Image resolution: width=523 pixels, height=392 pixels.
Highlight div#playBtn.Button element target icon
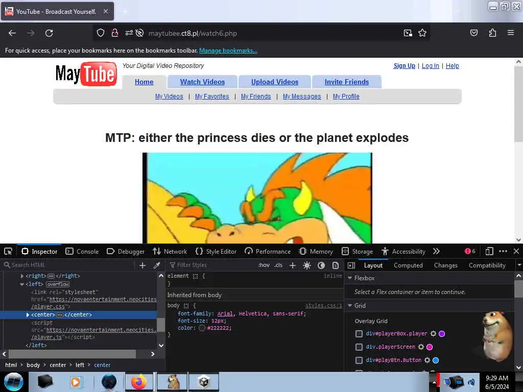[427, 360]
